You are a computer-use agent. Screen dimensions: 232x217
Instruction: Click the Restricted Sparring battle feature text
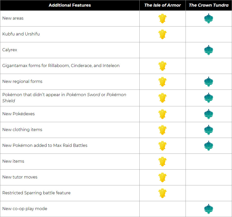coord(36,193)
